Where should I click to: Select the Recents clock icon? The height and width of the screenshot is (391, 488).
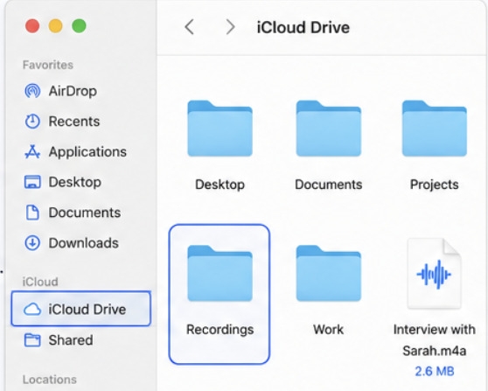tap(32, 122)
